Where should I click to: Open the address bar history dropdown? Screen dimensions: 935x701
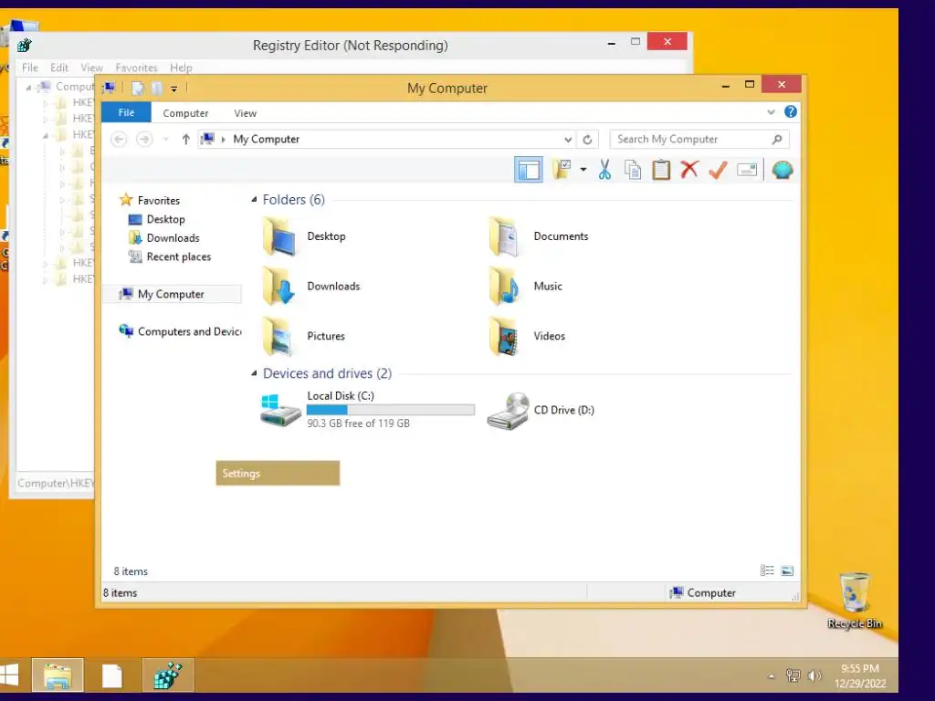click(x=568, y=140)
